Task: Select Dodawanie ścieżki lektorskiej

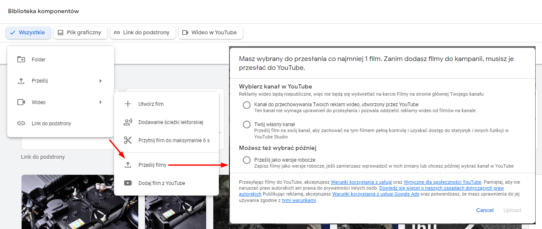Action: [x=167, y=122]
